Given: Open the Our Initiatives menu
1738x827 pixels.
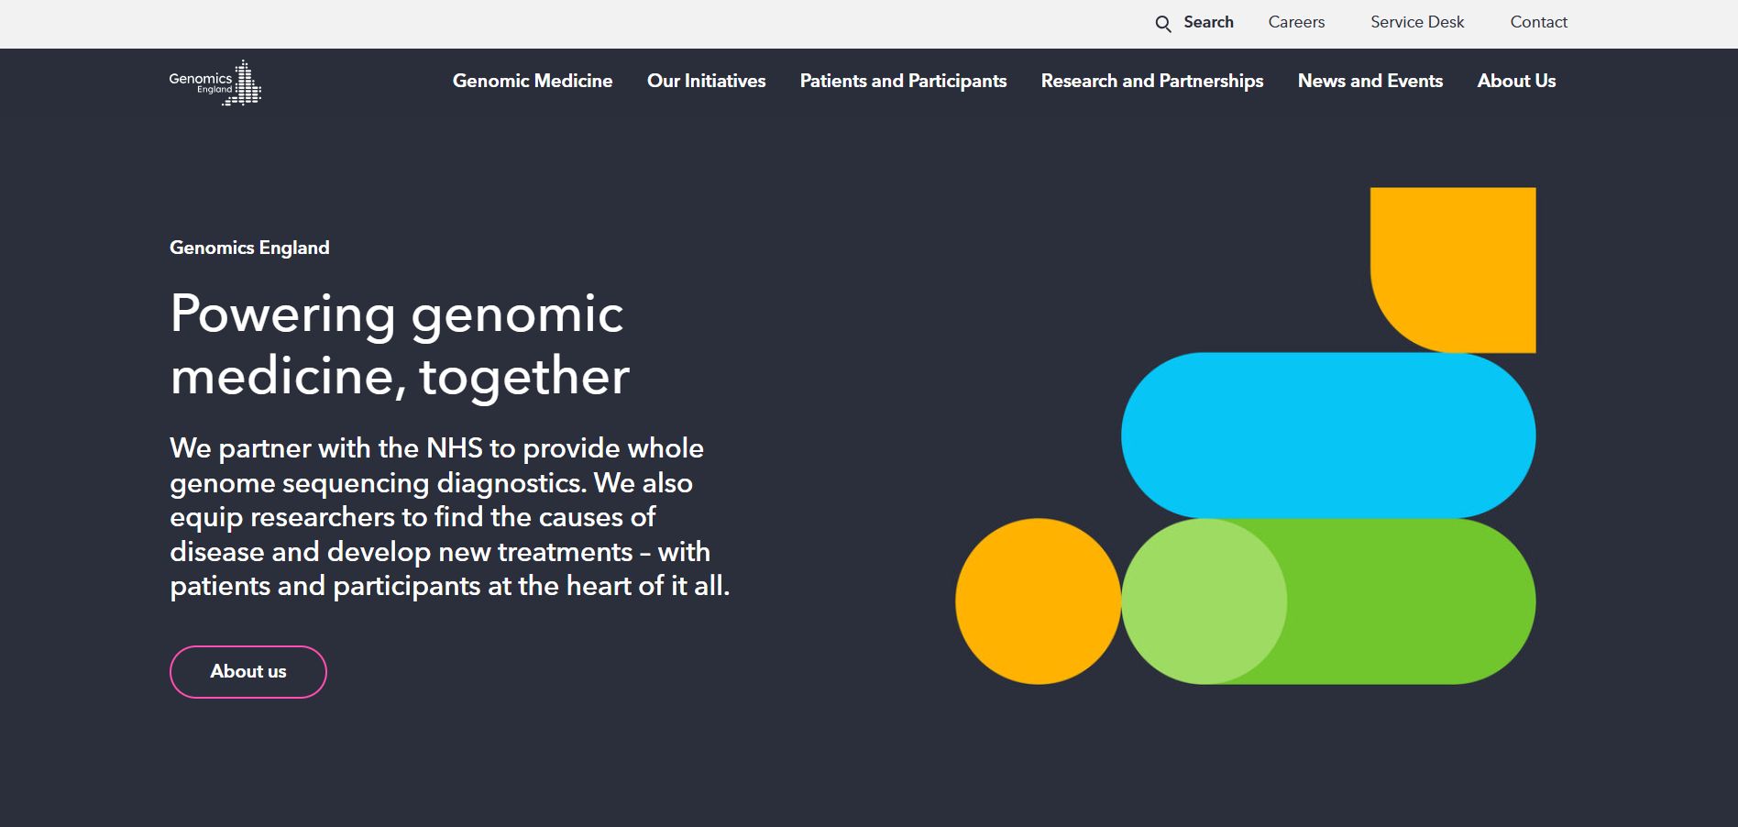Looking at the screenshot, I should pyautogui.click(x=707, y=81).
